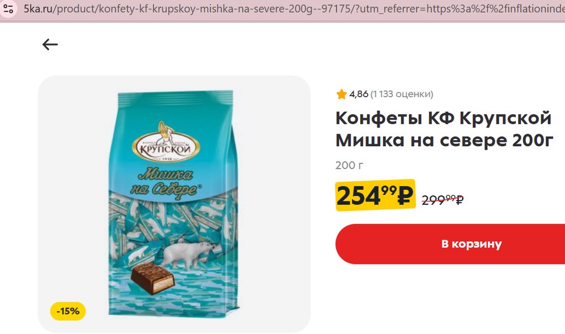This screenshot has width=565, height=334.
Task: Click the chocolate candy piece on package
Action: 152,278
